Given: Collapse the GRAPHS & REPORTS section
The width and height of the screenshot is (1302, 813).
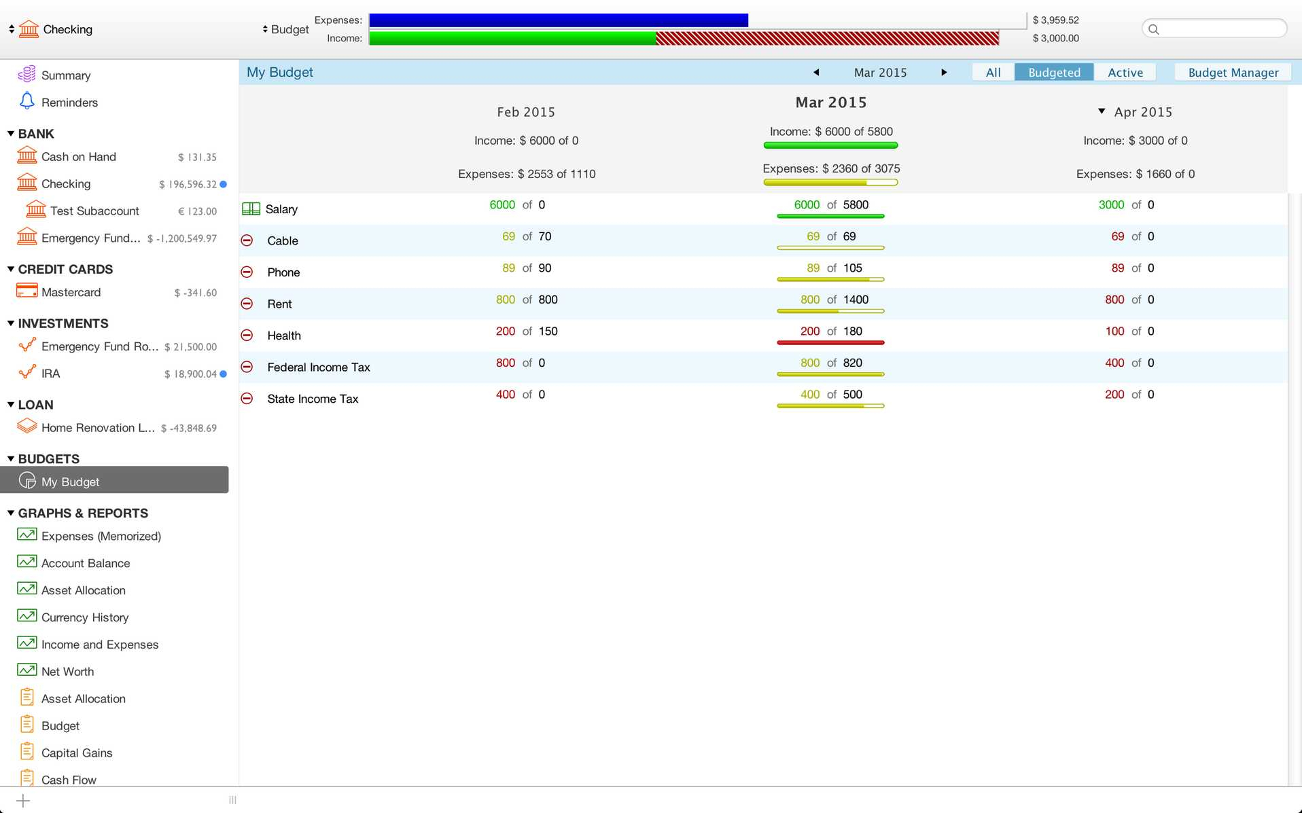Looking at the screenshot, I should tap(11, 513).
